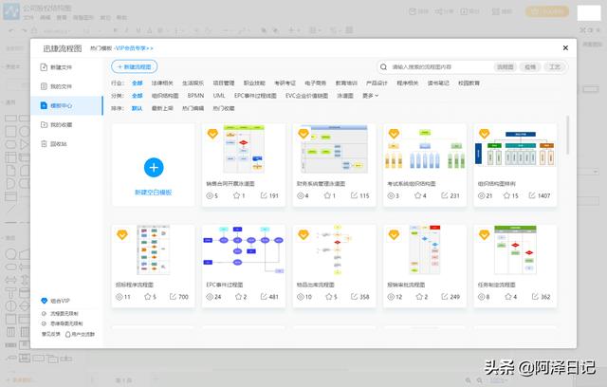607x387 pixels.
Task: Filter industry by 项目管理
Action: [224, 83]
